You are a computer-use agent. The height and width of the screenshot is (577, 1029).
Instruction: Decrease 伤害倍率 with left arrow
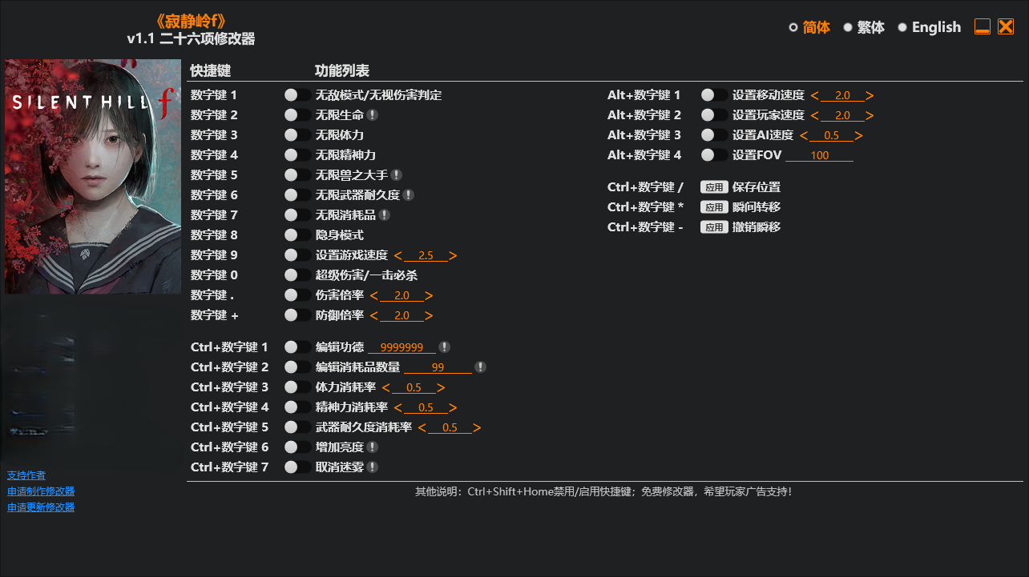374,296
